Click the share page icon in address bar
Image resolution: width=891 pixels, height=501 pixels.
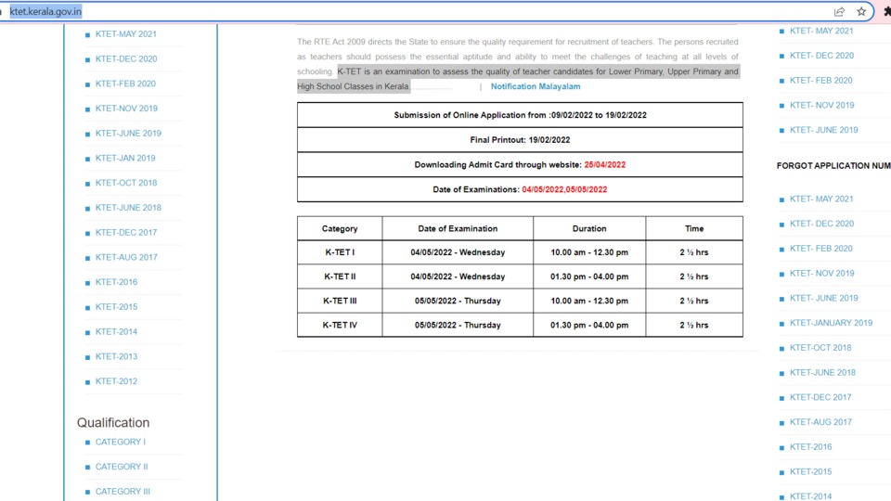coord(839,11)
